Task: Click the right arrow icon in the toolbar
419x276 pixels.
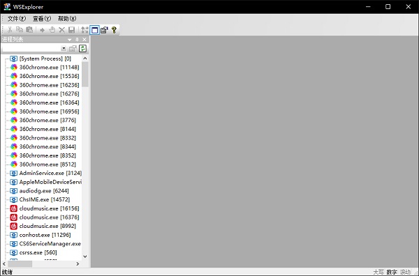Action: coord(42,30)
